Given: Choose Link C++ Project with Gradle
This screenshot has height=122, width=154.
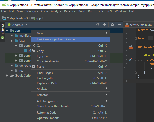Looking at the screenshot, I should pos(70,39).
